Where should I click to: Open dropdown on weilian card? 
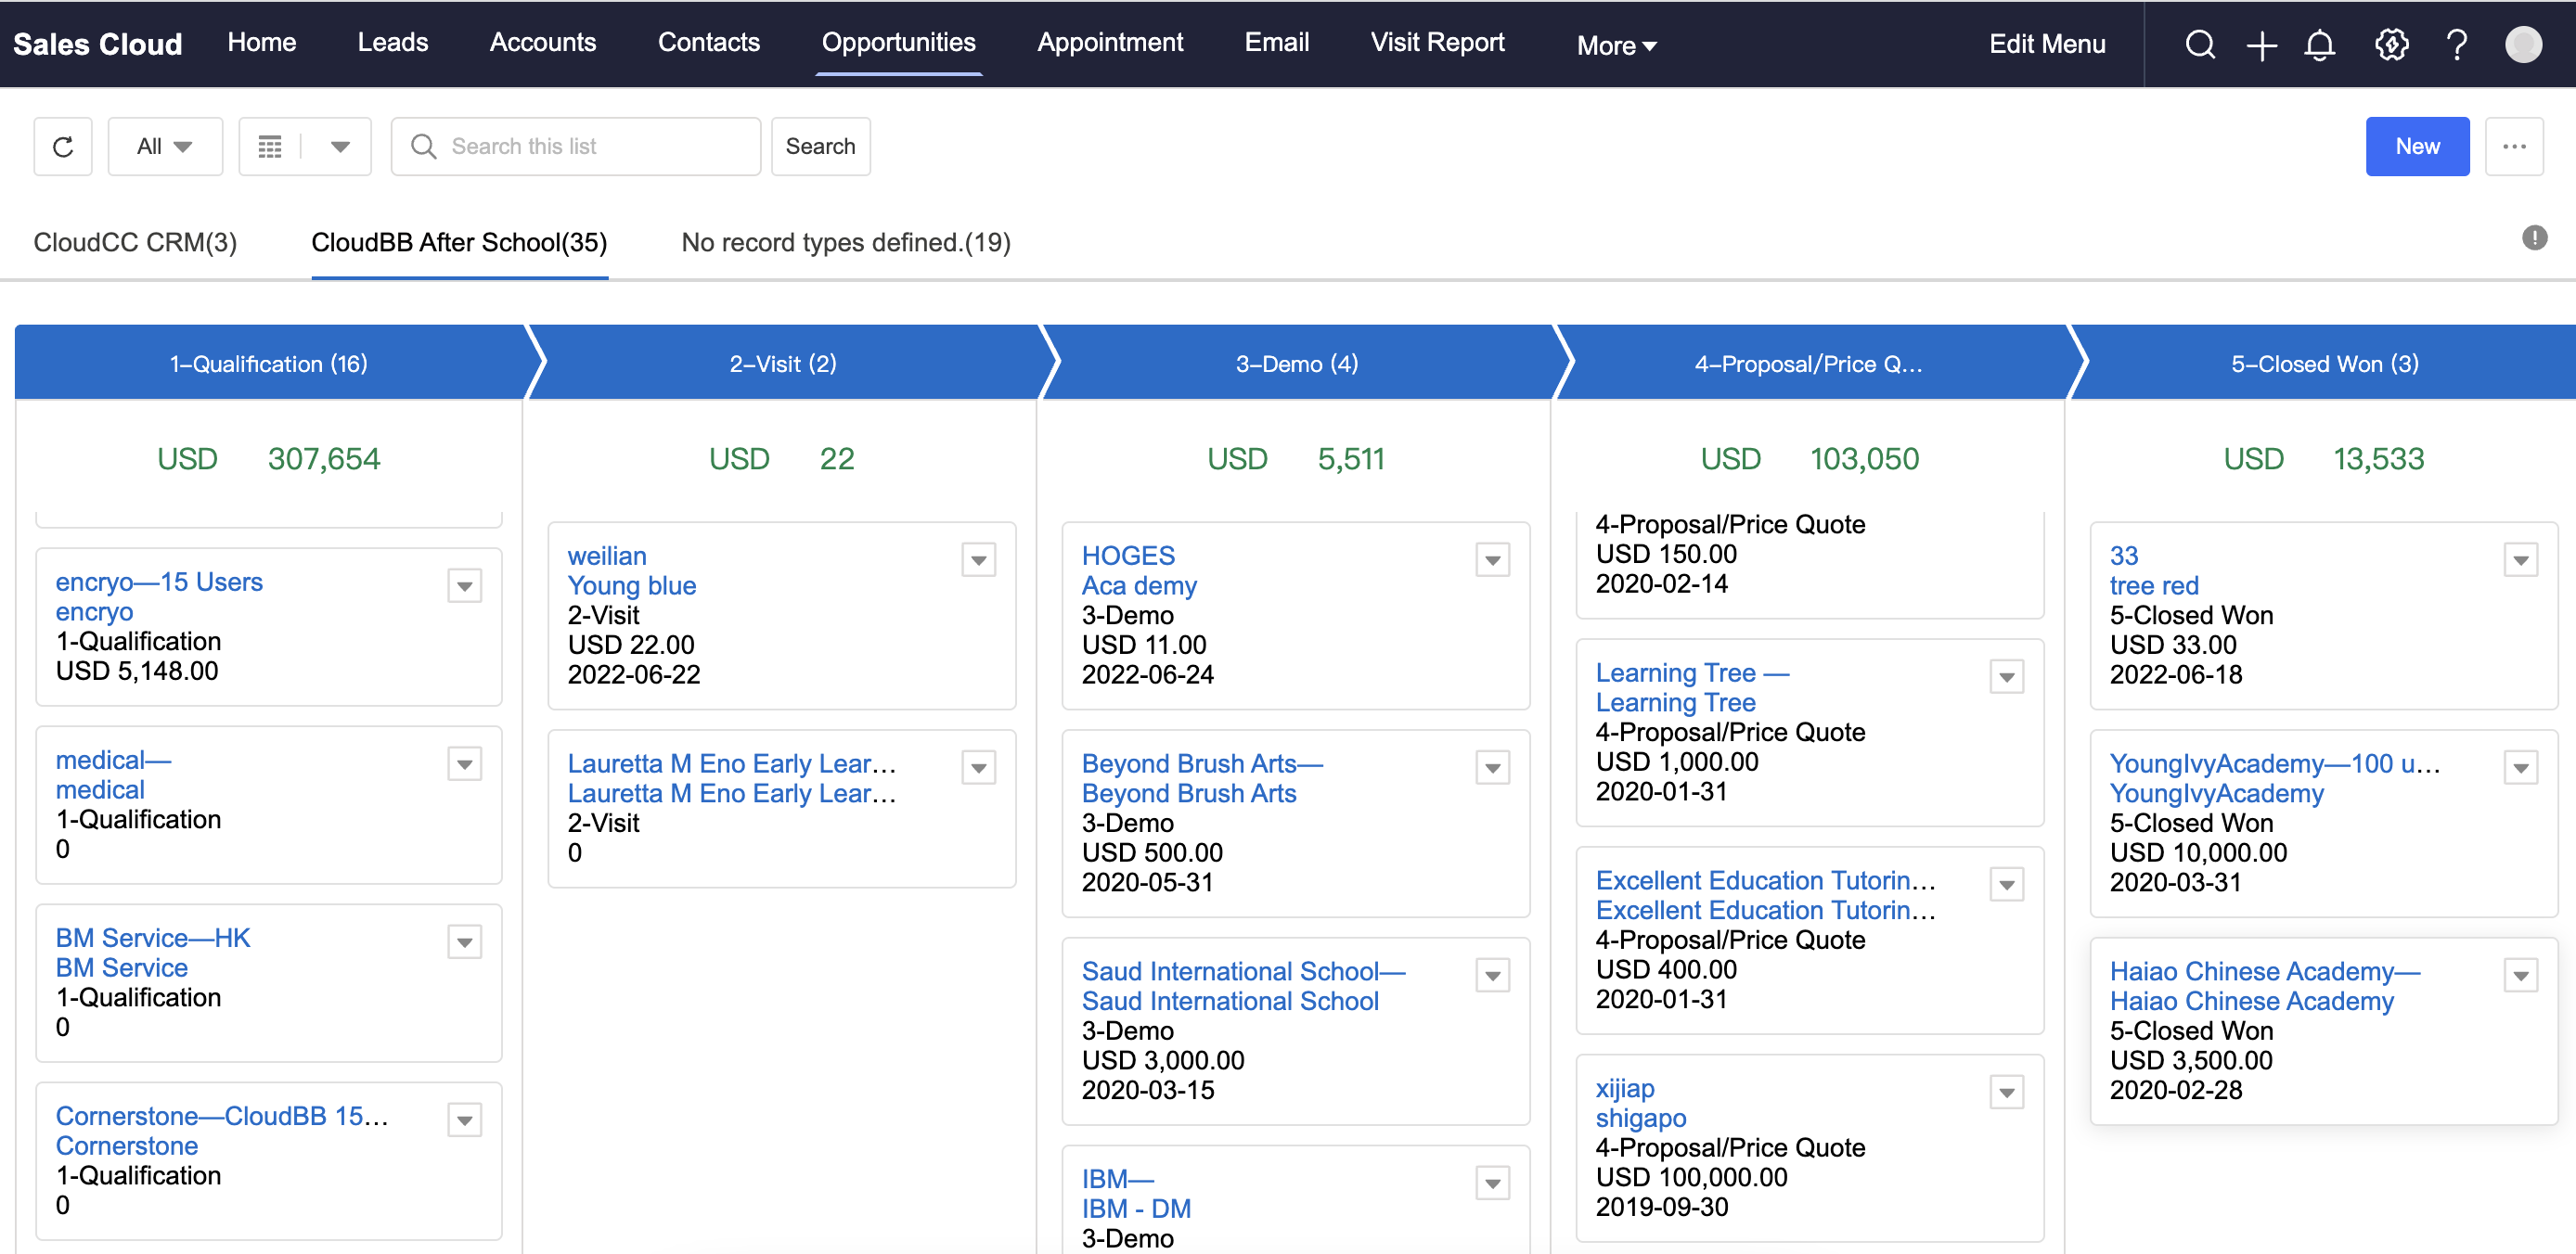pos(978,560)
